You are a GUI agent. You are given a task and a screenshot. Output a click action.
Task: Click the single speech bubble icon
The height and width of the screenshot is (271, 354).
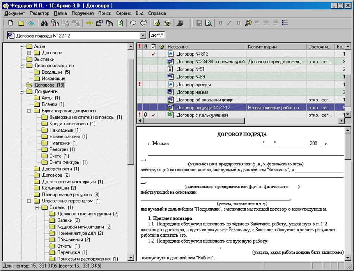coord(133,23)
